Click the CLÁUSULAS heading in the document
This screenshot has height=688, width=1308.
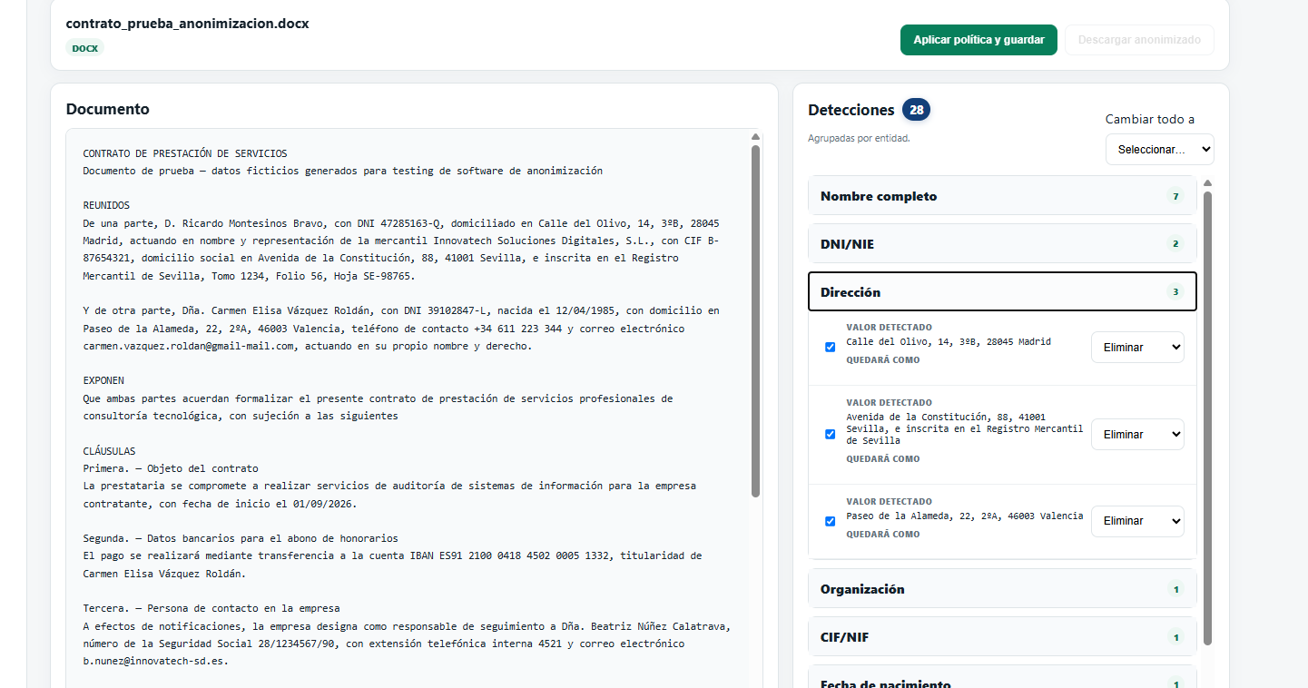coord(109,451)
